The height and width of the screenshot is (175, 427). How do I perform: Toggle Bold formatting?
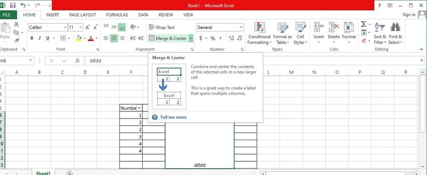pos(32,38)
